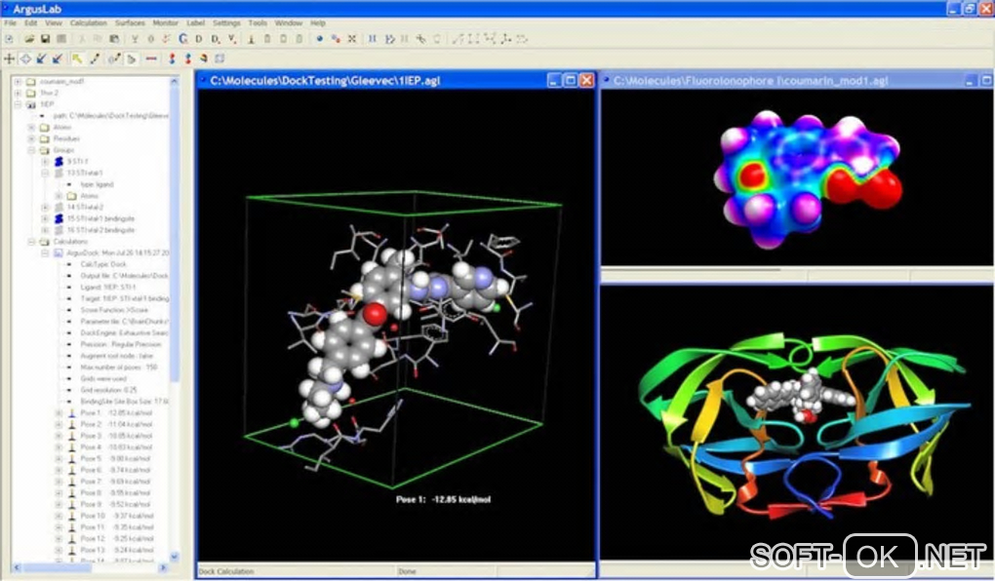
Task: Select Pose 10 row in tree
Action: pyautogui.click(x=117, y=516)
